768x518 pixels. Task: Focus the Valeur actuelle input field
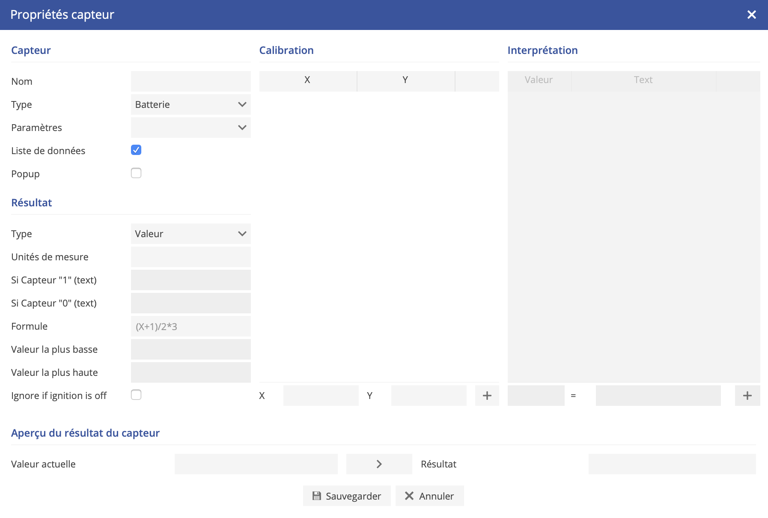pos(256,464)
